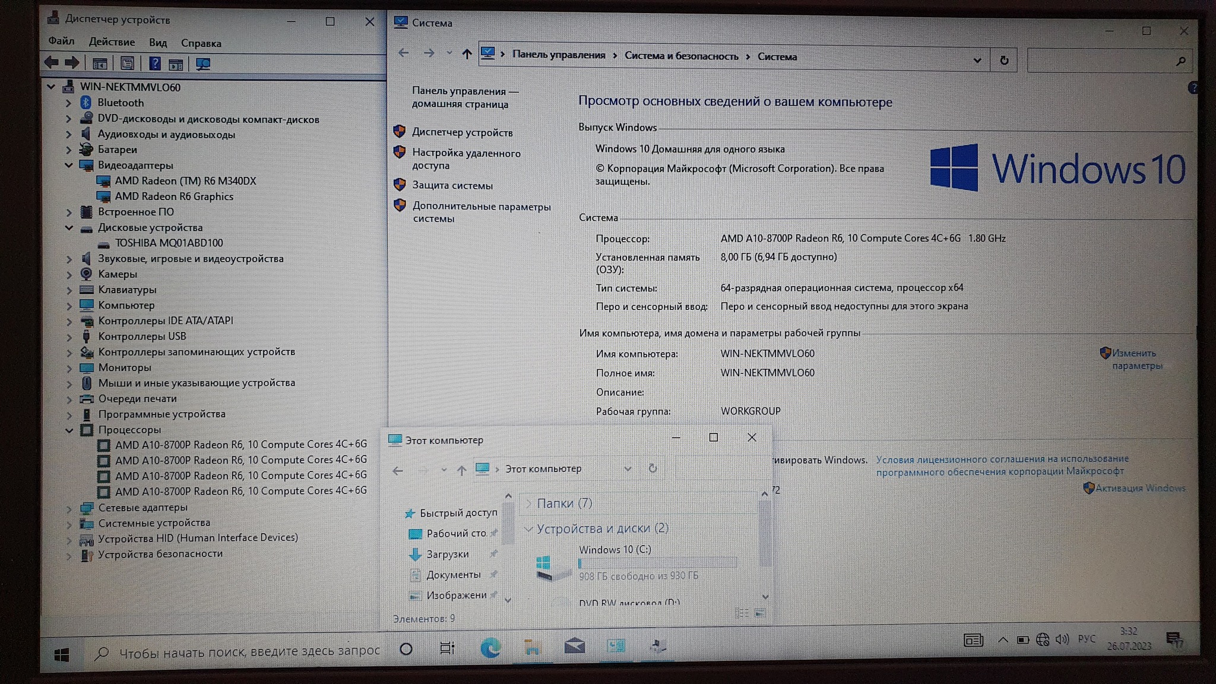Open the address bar history dropdown in System

click(x=977, y=60)
